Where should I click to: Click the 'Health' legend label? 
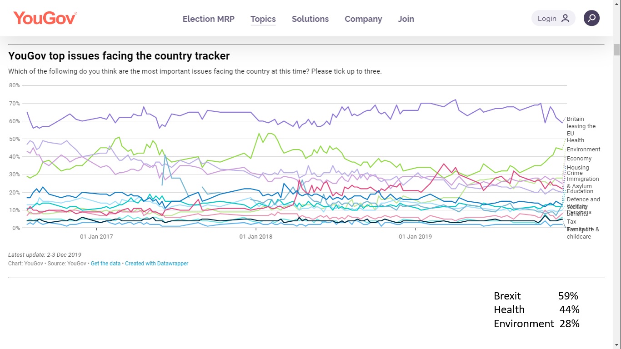(x=576, y=140)
